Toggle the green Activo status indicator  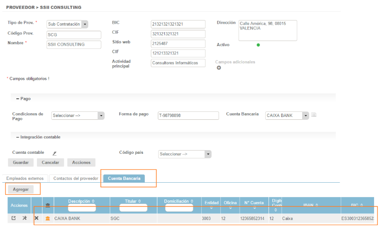tap(258, 45)
